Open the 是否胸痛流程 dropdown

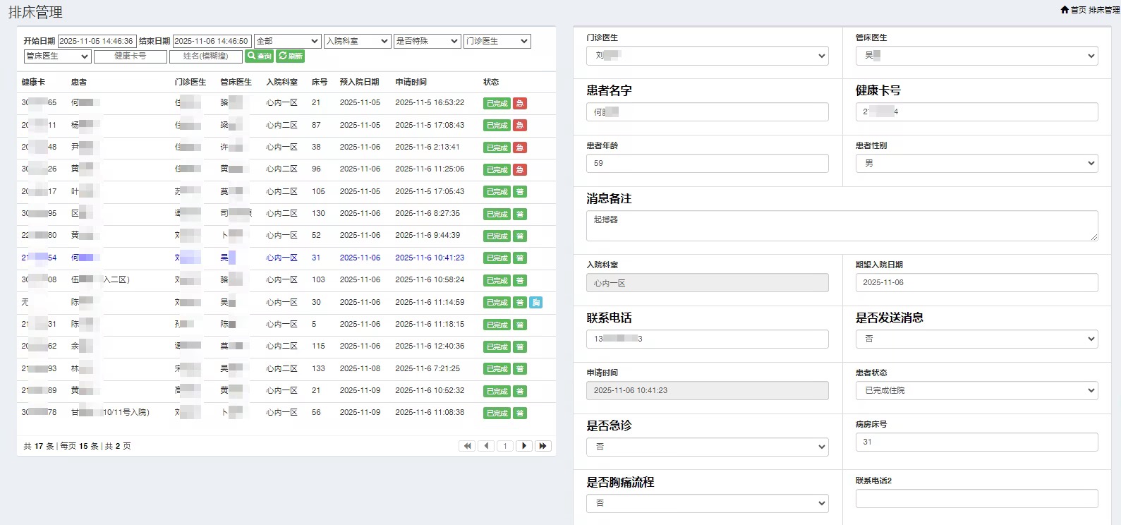point(707,503)
